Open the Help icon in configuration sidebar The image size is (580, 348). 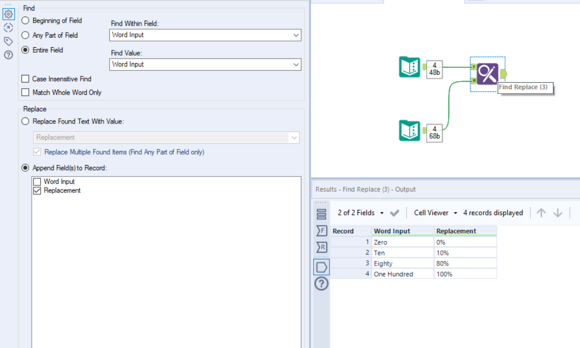tap(8, 55)
